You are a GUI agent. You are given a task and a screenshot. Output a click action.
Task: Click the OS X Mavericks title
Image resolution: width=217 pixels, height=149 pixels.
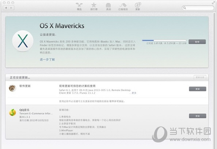(x=62, y=26)
